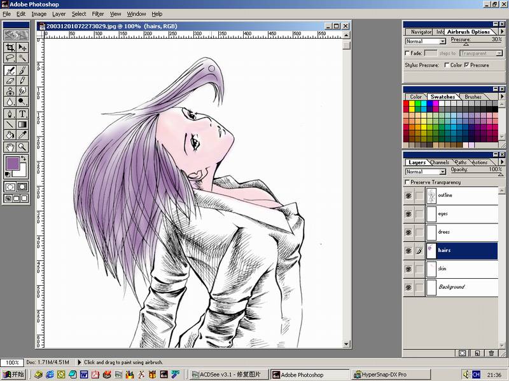Hide the outline layer
This screenshot has width=509, height=381.
click(x=408, y=196)
